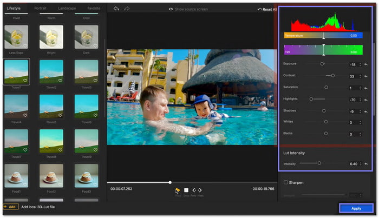The width and height of the screenshot is (379, 218).
Task: Click the undo arrow icon
Action: (116, 9)
